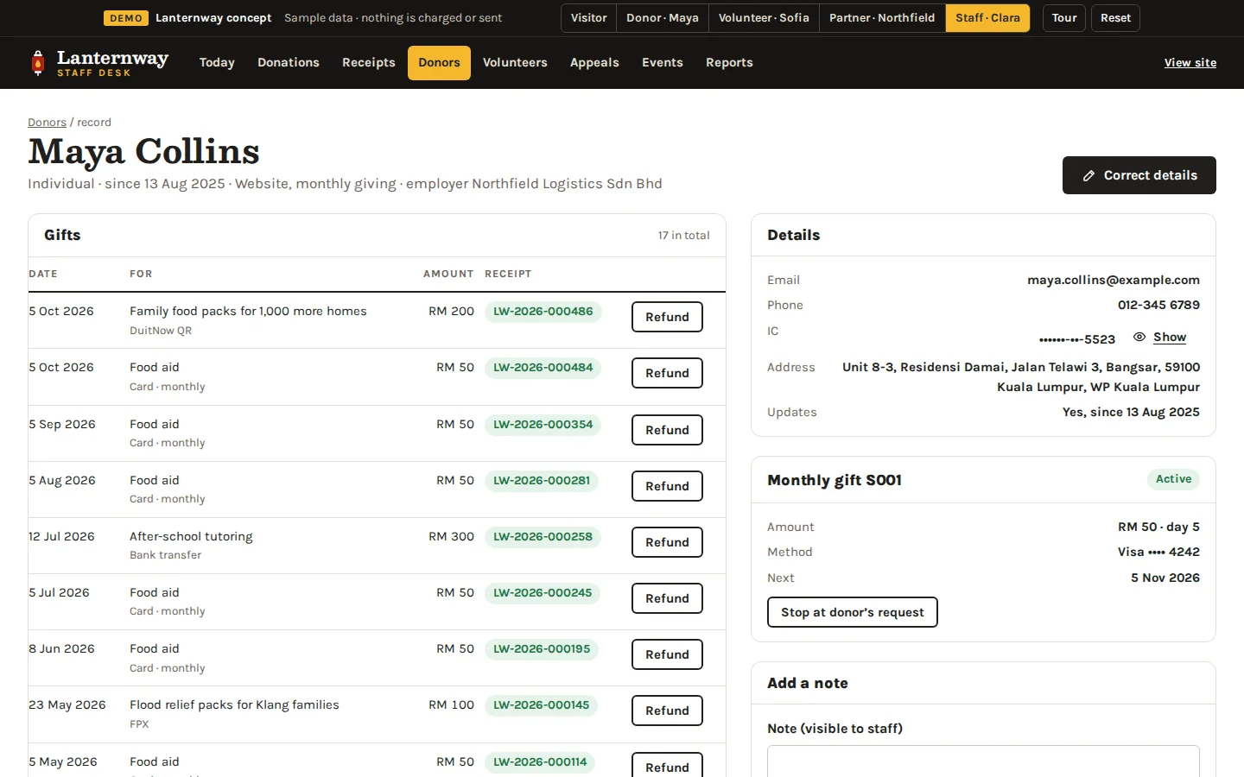Open receipt LW-2026-000195
This screenshot has height=777, width=1244.
pos(542,649)
